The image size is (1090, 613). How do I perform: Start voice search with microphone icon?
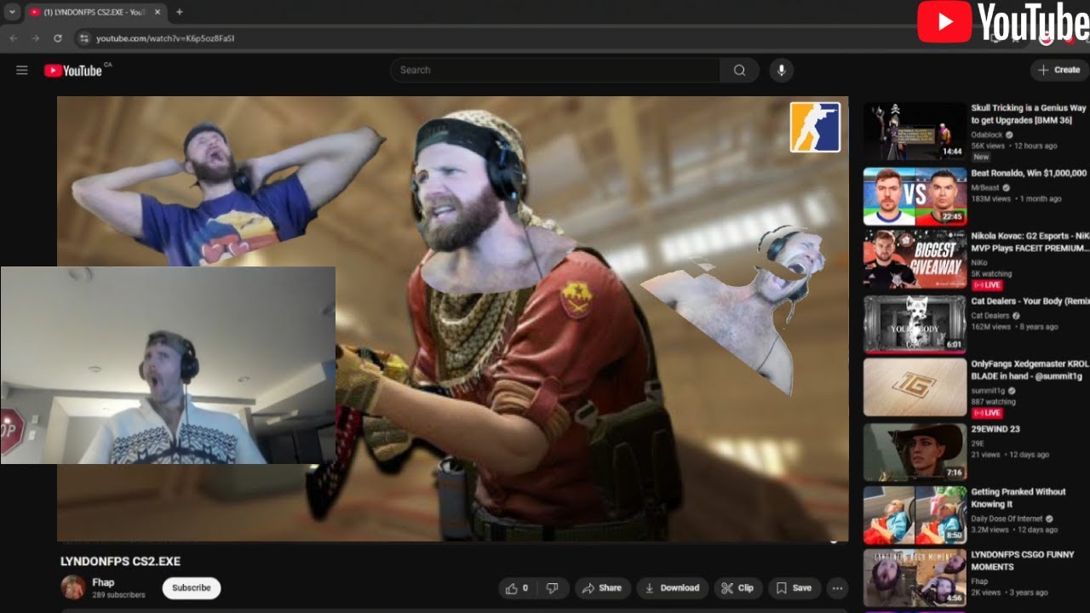[x=781, y=71]
